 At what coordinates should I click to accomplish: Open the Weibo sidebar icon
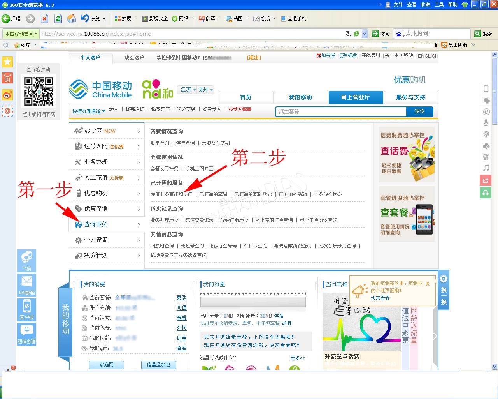pos(7,95)
